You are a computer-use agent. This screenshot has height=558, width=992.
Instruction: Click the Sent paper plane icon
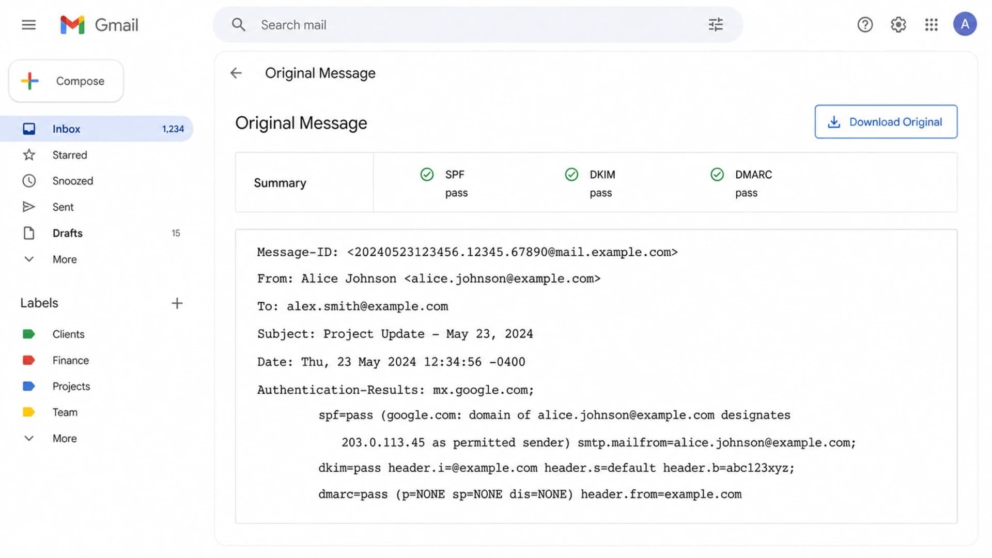pos(29,207)
